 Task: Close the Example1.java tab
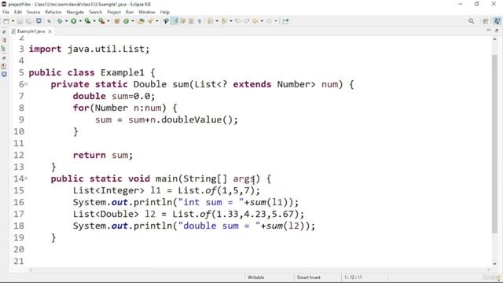tap(50, 31)
